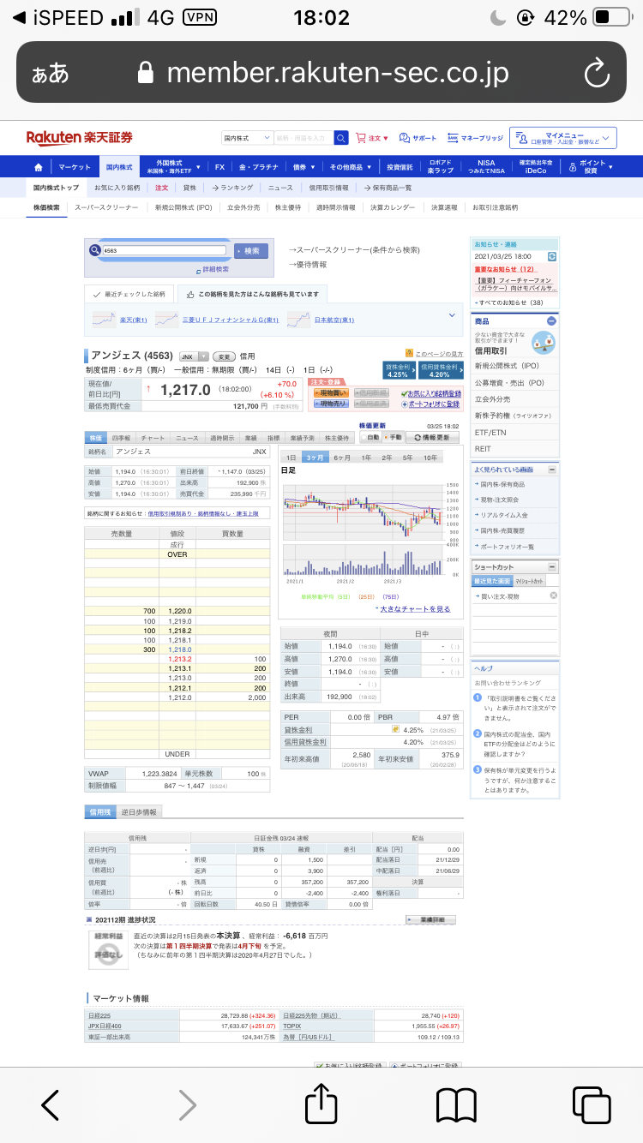Tap the home icon in blue navigation bar
643x1143 pixels.
[x=38, y=167]
